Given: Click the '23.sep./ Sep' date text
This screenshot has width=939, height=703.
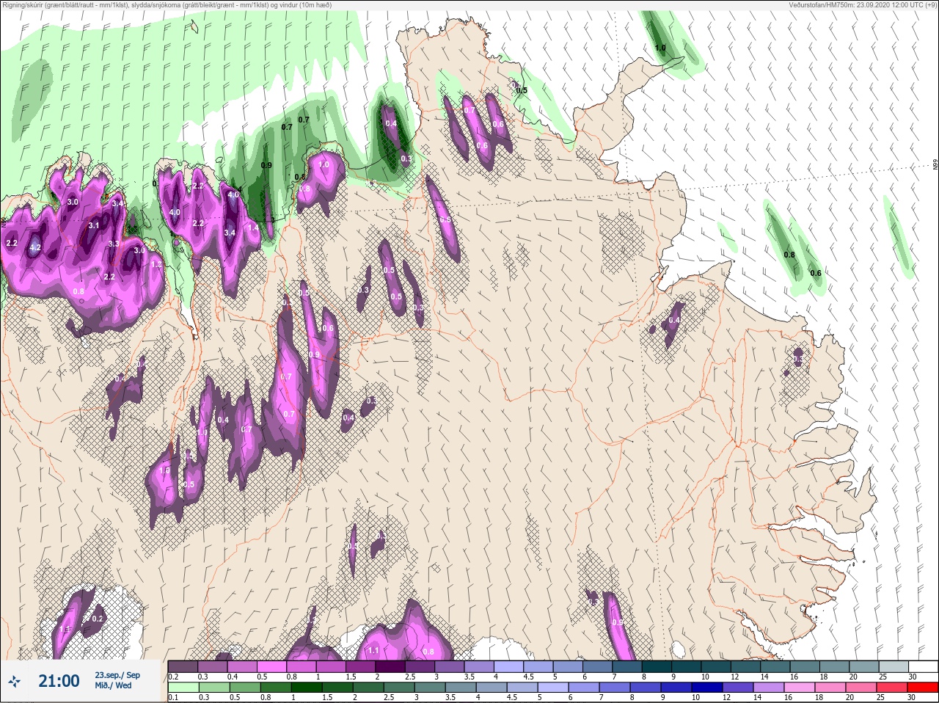Looking at the screenshot, I should [x=117, y=675].
